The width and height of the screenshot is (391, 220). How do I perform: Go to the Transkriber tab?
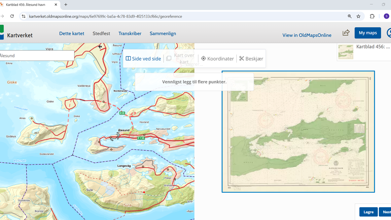(x=130, y=33)
